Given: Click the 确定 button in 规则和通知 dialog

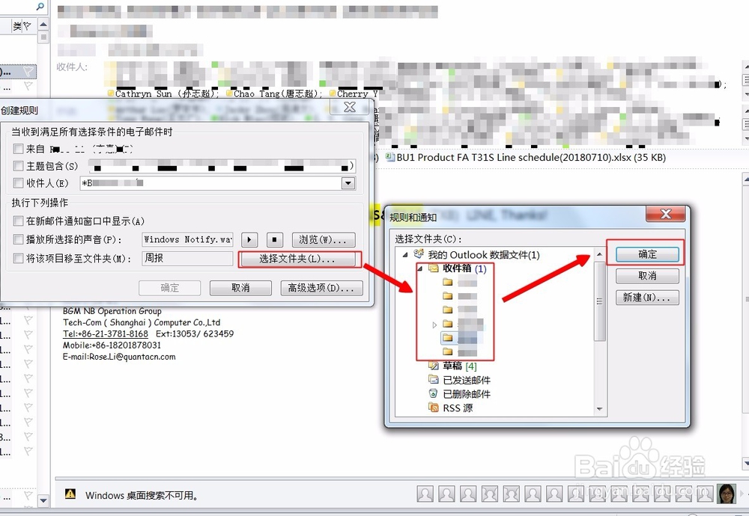Looking at the screenshot, I should pos(647,254).
